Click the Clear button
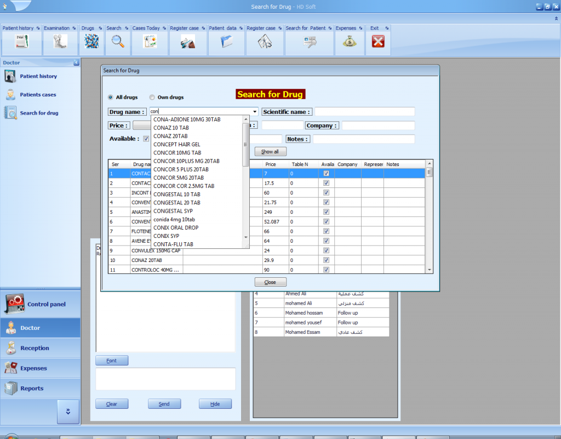Viewport: 561px width, 439px height. click(x=112, y=404)
